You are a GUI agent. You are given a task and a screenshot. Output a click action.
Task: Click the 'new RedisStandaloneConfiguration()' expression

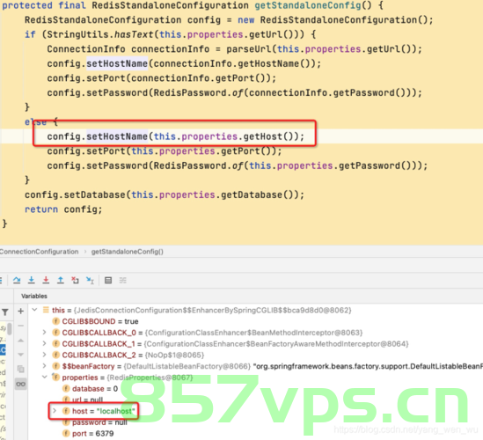(x=333, y=20)
